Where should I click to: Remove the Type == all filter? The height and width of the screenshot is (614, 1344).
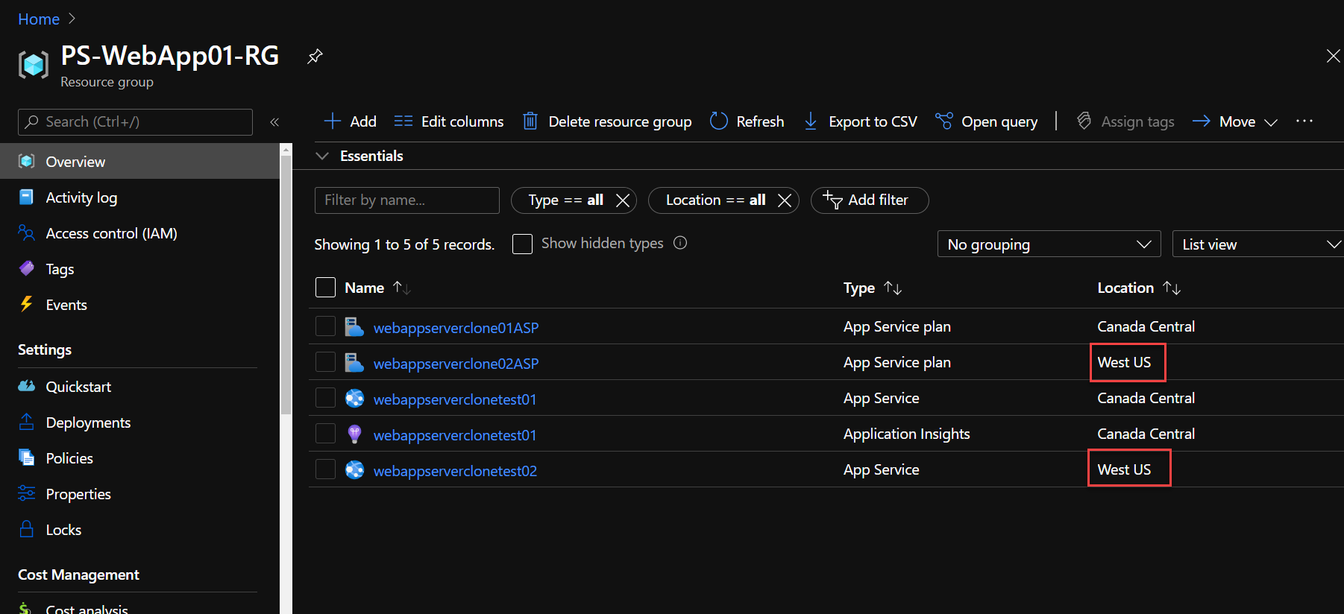click(623, 200)
